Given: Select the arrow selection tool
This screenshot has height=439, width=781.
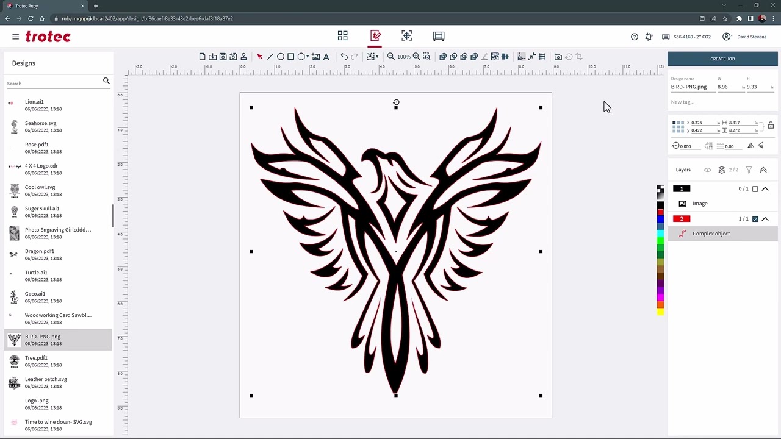Looking at the screenshot, I should pos(260,57).
